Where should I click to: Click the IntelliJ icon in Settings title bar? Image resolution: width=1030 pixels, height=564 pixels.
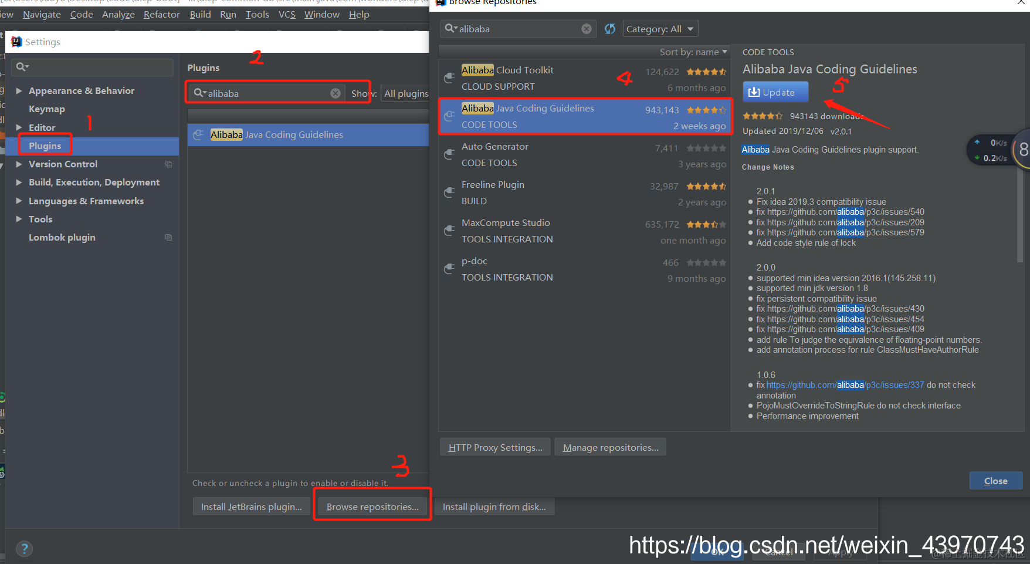coord(16,42)
